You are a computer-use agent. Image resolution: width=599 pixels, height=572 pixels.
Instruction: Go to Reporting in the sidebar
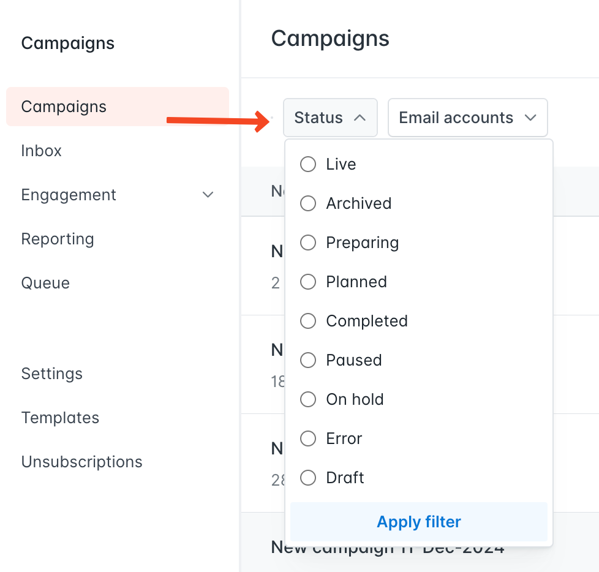coord(58,239)
